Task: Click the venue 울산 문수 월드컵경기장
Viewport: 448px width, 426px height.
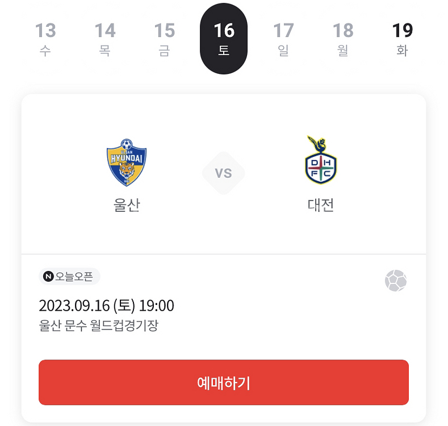Action: [99, 325]
